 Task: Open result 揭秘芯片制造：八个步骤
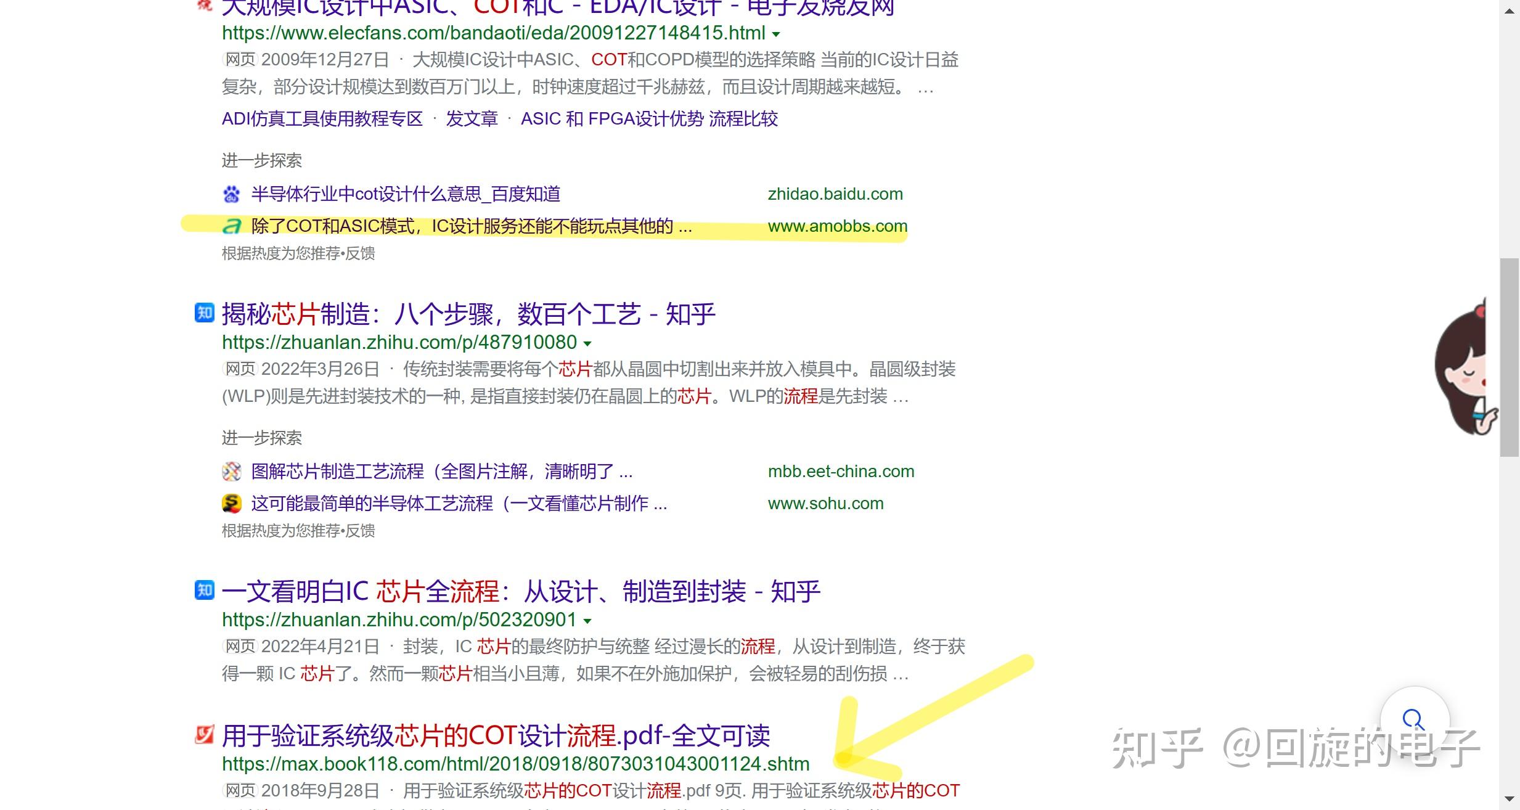point(468,314)
